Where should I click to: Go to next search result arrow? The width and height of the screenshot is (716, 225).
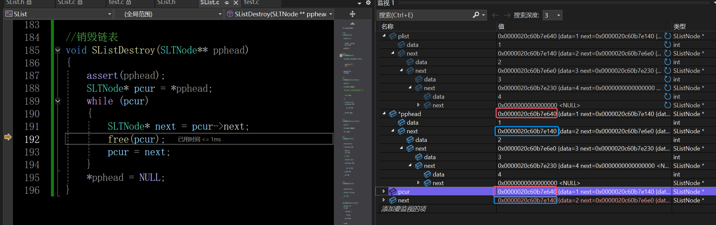[507, 15]
